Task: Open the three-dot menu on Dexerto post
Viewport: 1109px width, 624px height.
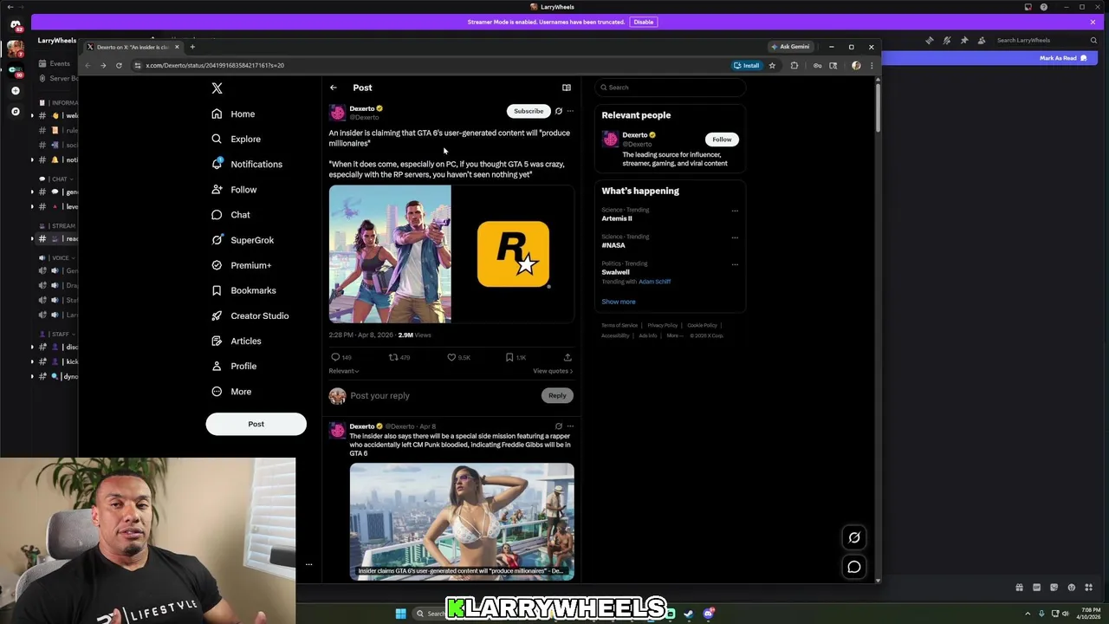Action: tap(570, 111)
